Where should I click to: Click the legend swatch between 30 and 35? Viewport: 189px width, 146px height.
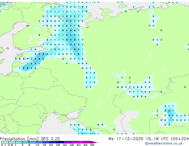click(67, 142)
